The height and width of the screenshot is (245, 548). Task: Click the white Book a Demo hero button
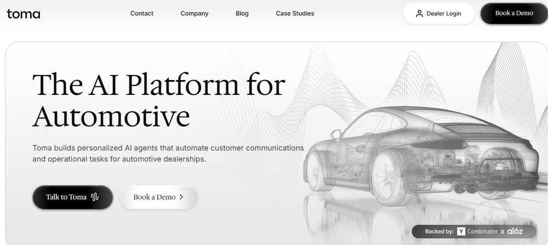159,197
